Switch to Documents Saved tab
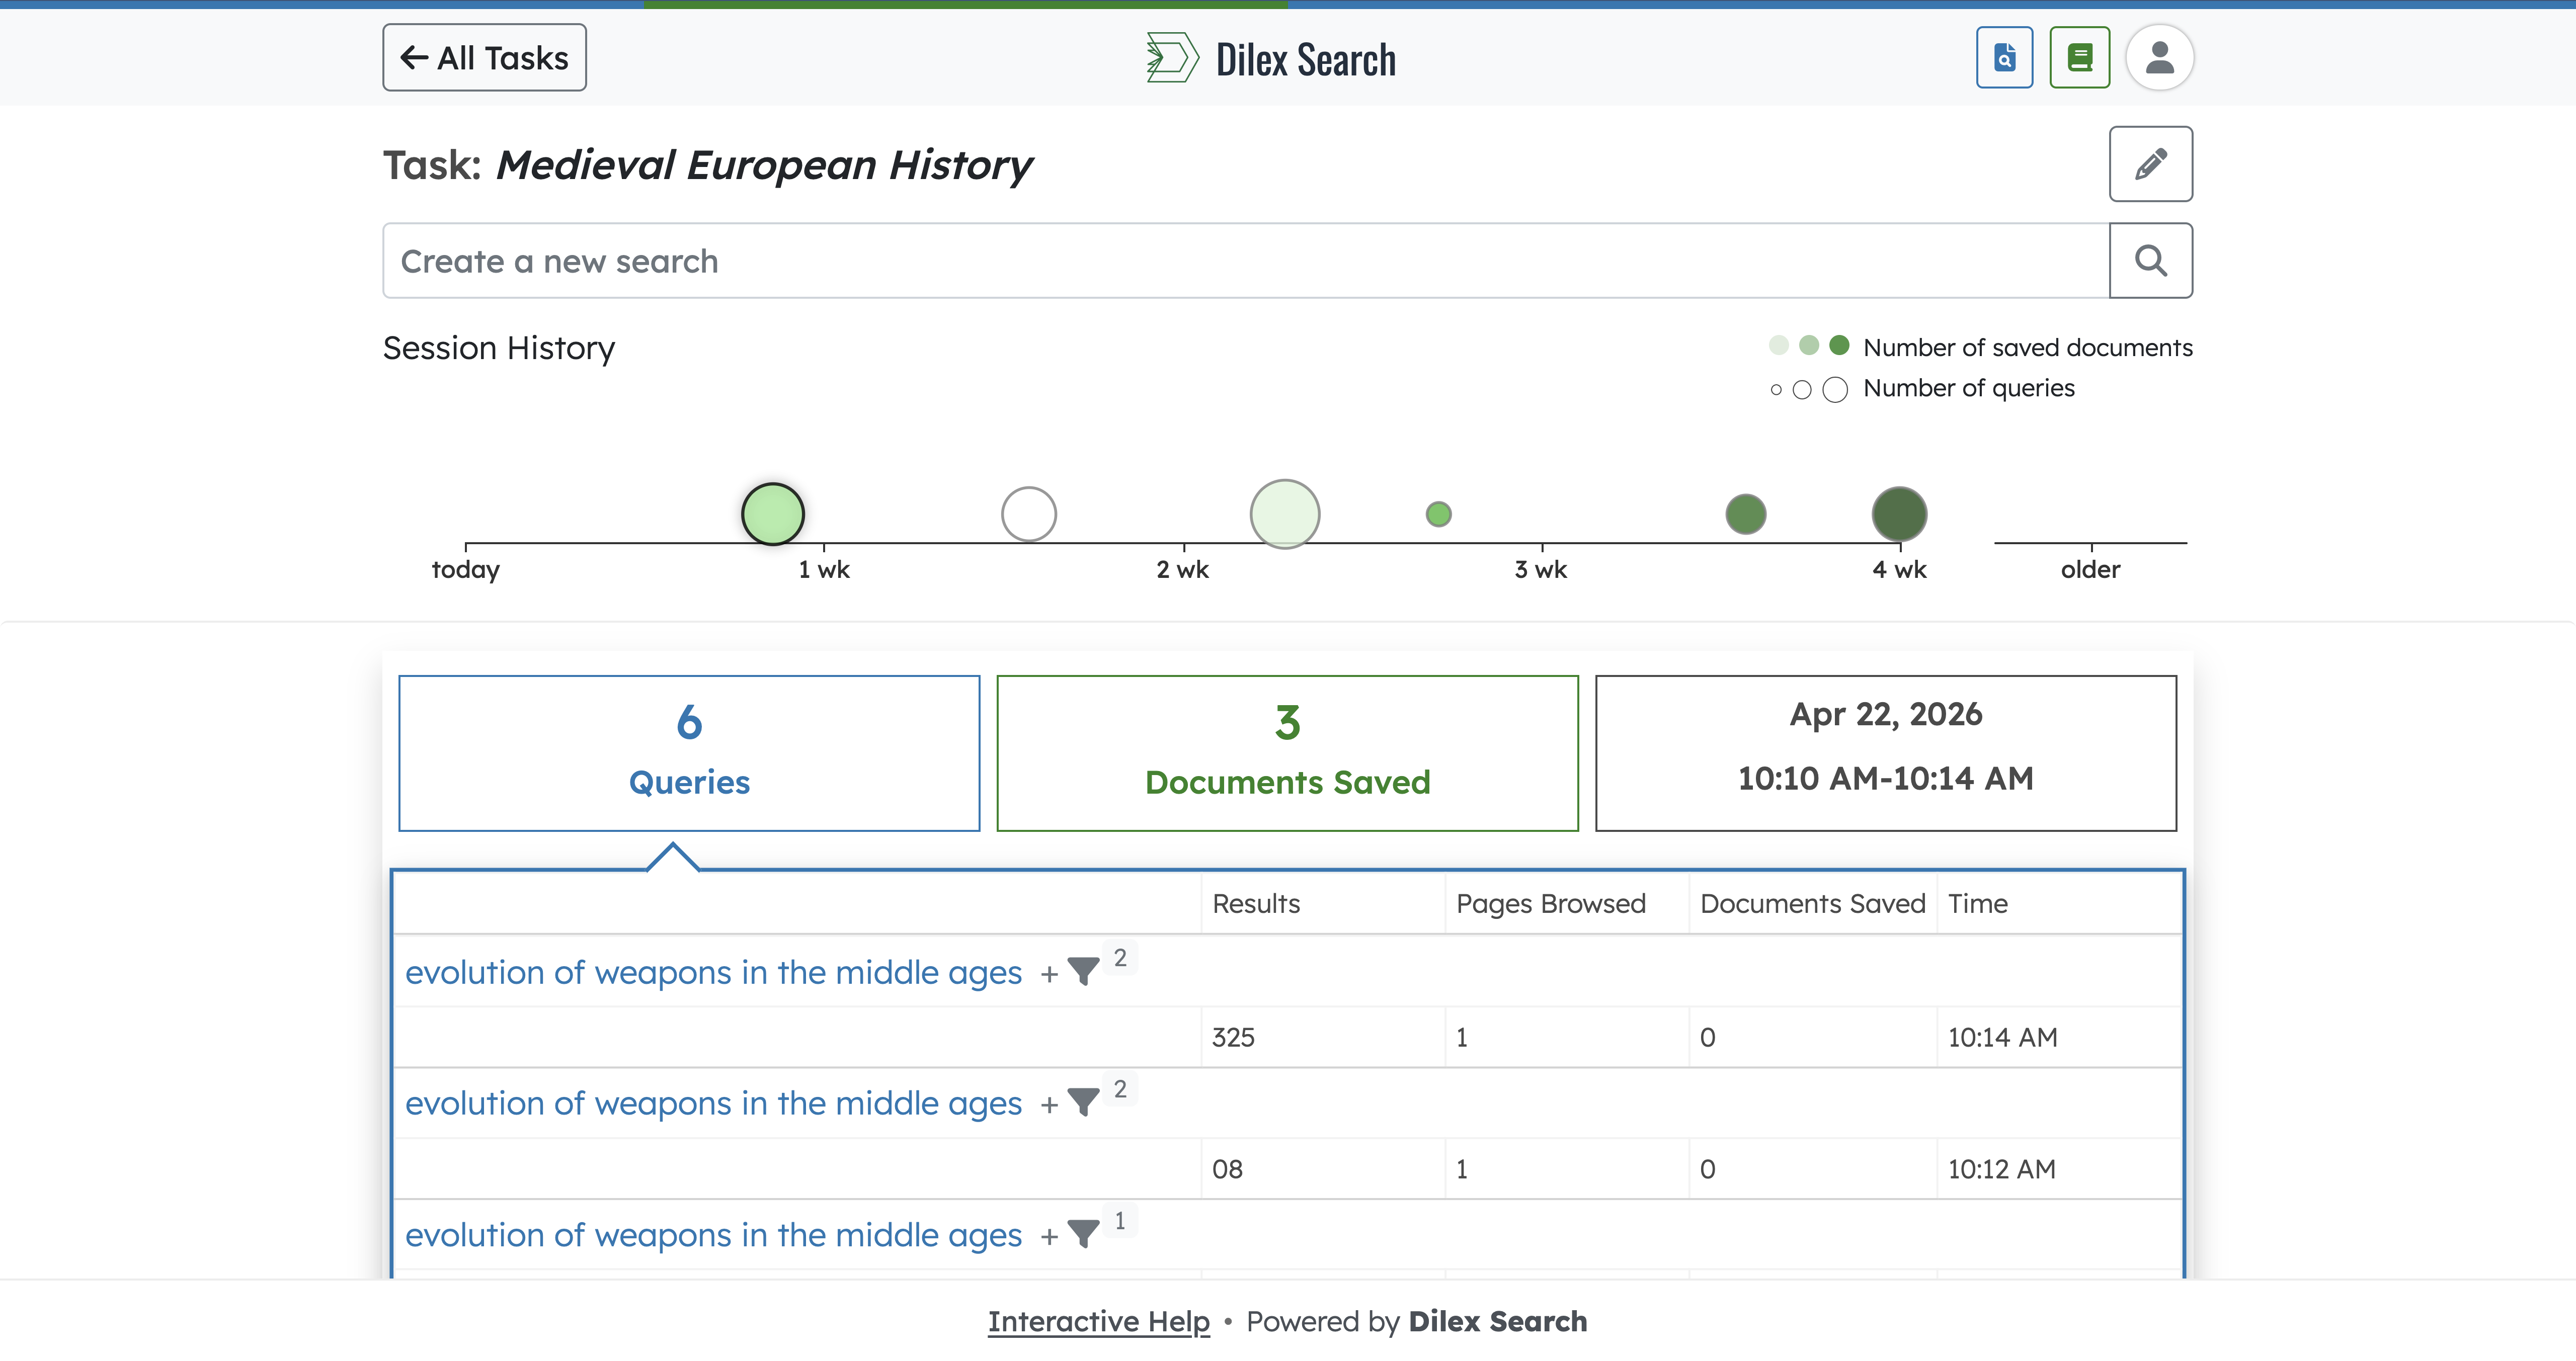 click(x=1287, y=753)
